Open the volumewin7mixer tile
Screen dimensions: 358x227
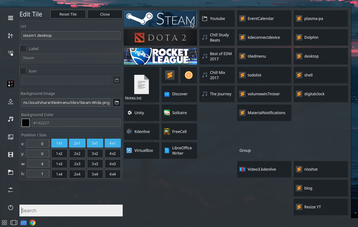tap(264, 94)
